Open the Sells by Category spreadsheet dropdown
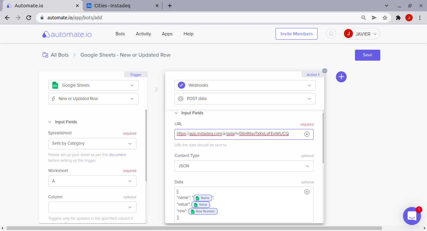The height and width of the screenshot is (231, 427). (92, 144)
